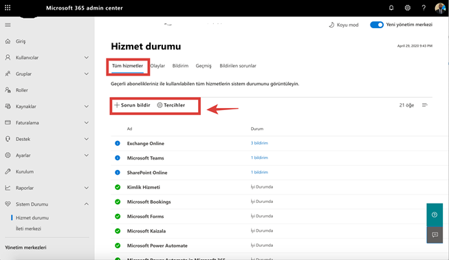449x260 pixels.
Task: Expand the Faturalama chevron
Action: point(86,123)
